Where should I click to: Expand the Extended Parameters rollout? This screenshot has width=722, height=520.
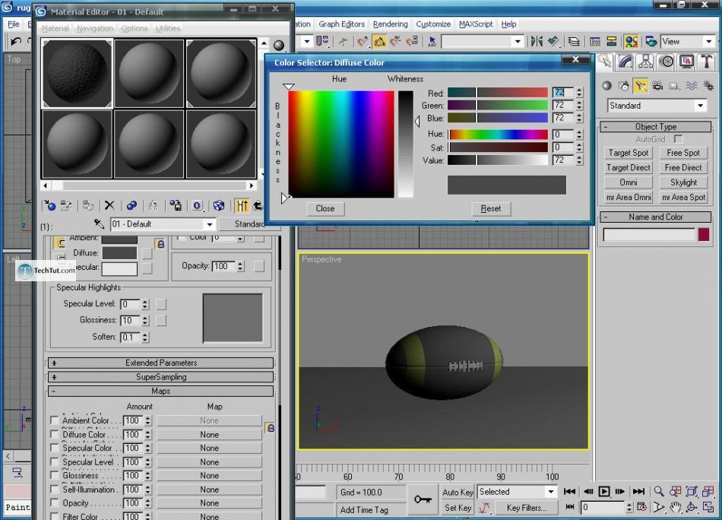(x=160, y=363)
